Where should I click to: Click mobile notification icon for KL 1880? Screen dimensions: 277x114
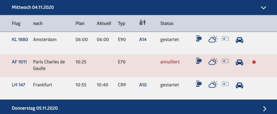coord(199,39)
